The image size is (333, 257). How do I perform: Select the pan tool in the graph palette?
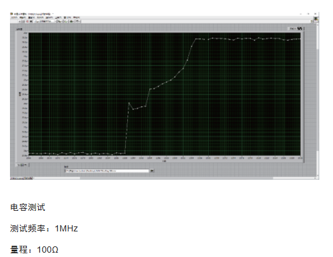(26, 165)
